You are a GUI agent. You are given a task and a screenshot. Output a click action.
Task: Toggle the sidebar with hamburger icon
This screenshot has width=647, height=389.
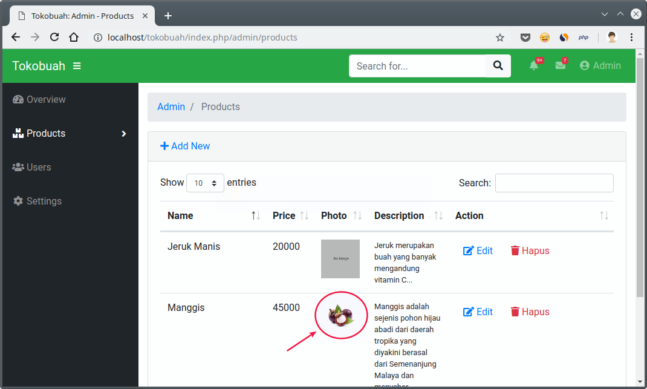77,66
